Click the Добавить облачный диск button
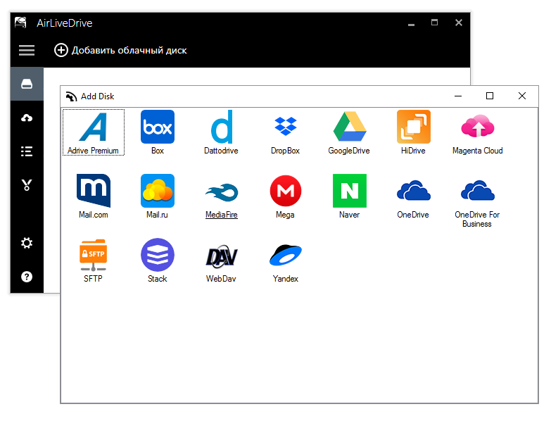This screenshot has height=421, width=551. click(x=120, y=50)
